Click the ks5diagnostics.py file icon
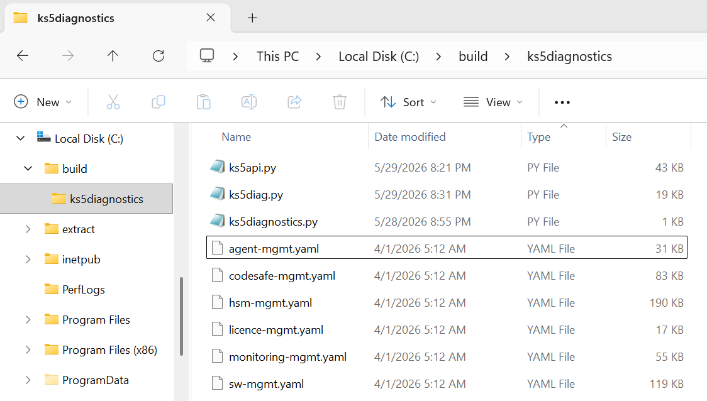The height and width of the screenshot is (401, 707). (x=218, y=221)
